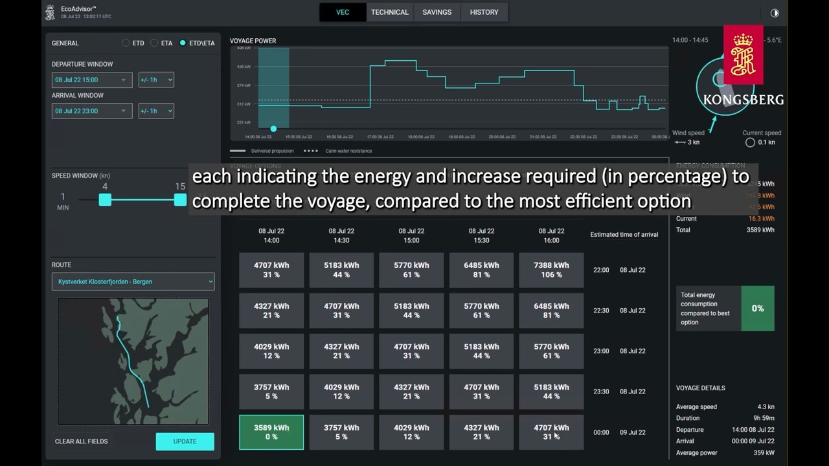The width and height of the screenshot is (829, 466).
Task: Click the Estimated time of arrival label
Action: point(624,235)
